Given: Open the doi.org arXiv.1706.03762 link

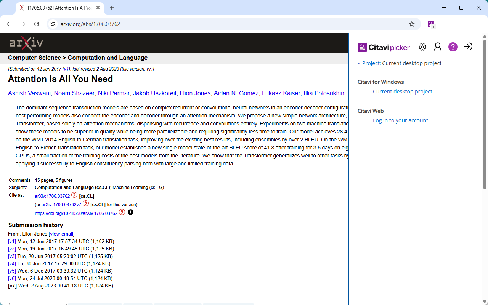Looking at the screenshot, I should click(76, 213).
